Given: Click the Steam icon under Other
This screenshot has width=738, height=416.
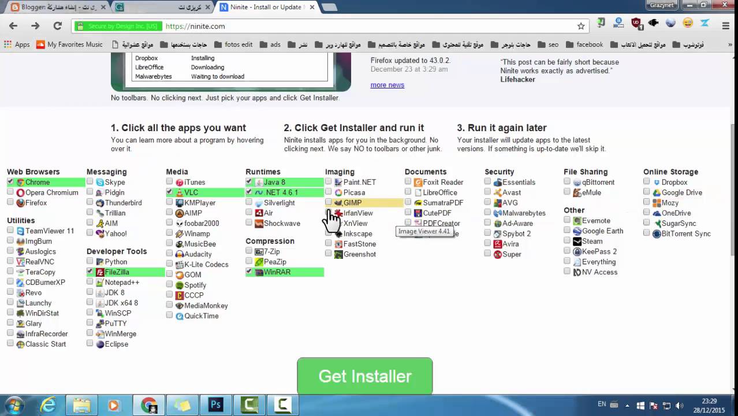Looking at the screenshot, I should (577, 242).
